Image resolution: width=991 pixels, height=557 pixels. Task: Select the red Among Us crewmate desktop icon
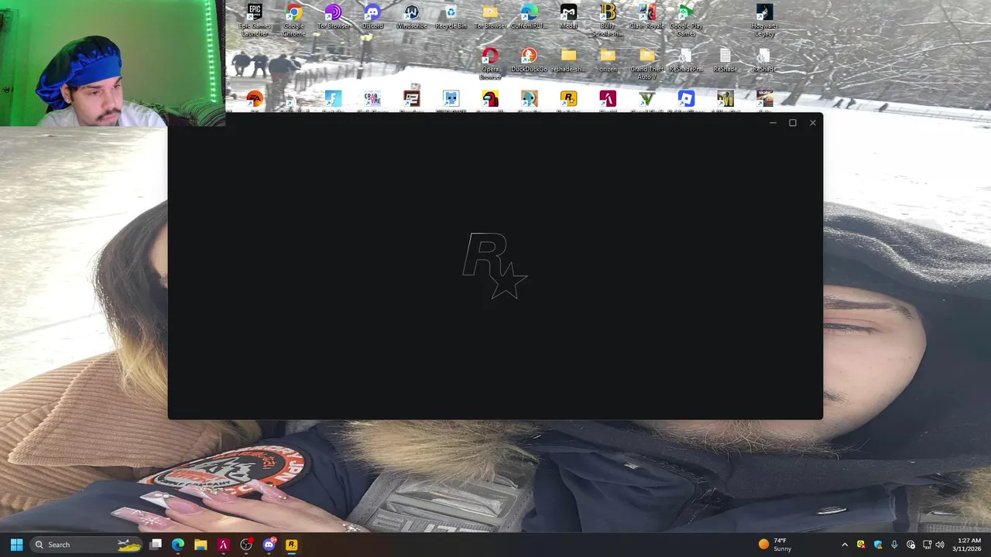coord(490,99)
